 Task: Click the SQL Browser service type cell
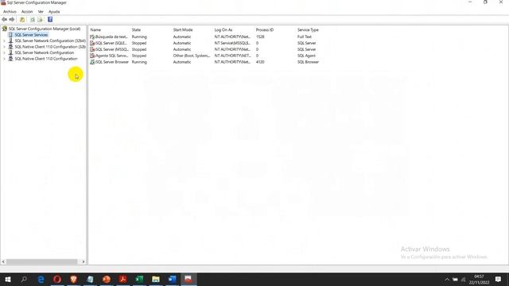click(x=308, y=62)
